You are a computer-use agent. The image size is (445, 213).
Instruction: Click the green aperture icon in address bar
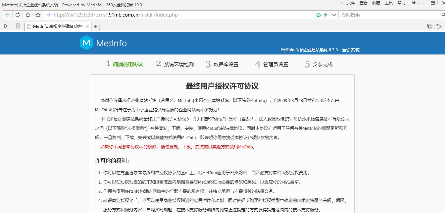[319, 15]
